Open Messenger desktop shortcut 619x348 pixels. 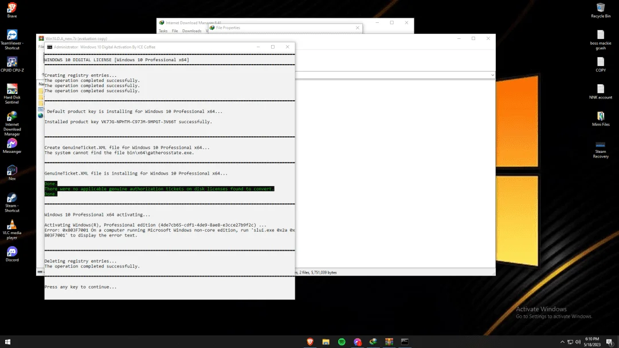(x=12, y=146)
